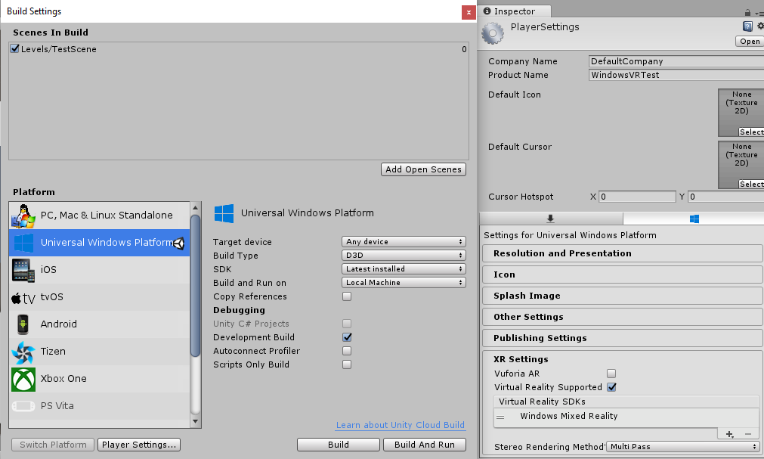Expand the Splash Image section
The image size is (764, 459).
tap(622, 296)
